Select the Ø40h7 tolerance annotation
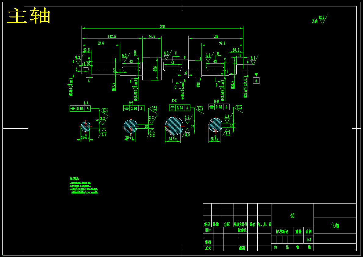The image size is (363, 257). click(183, 91)
